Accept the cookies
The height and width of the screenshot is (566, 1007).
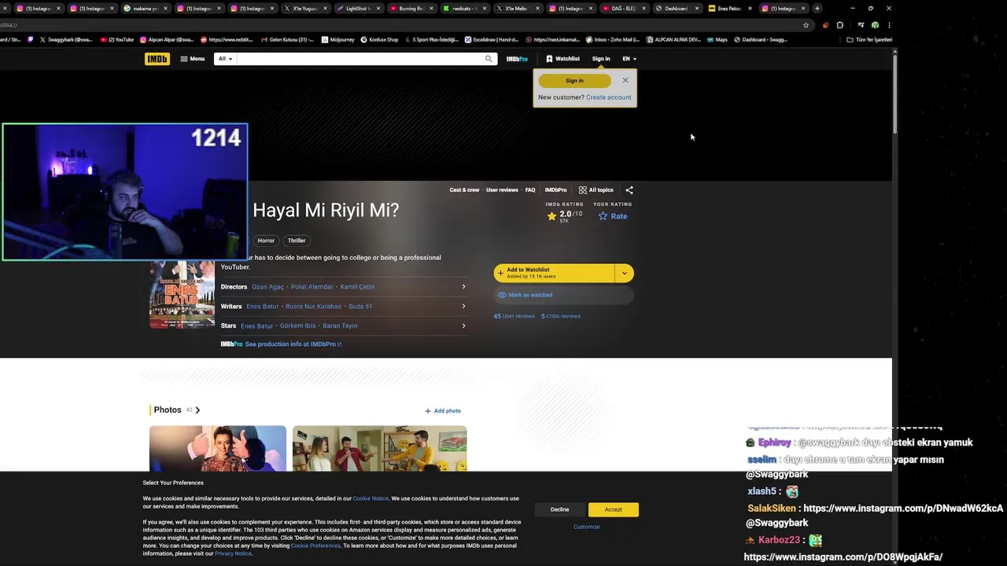613,509
